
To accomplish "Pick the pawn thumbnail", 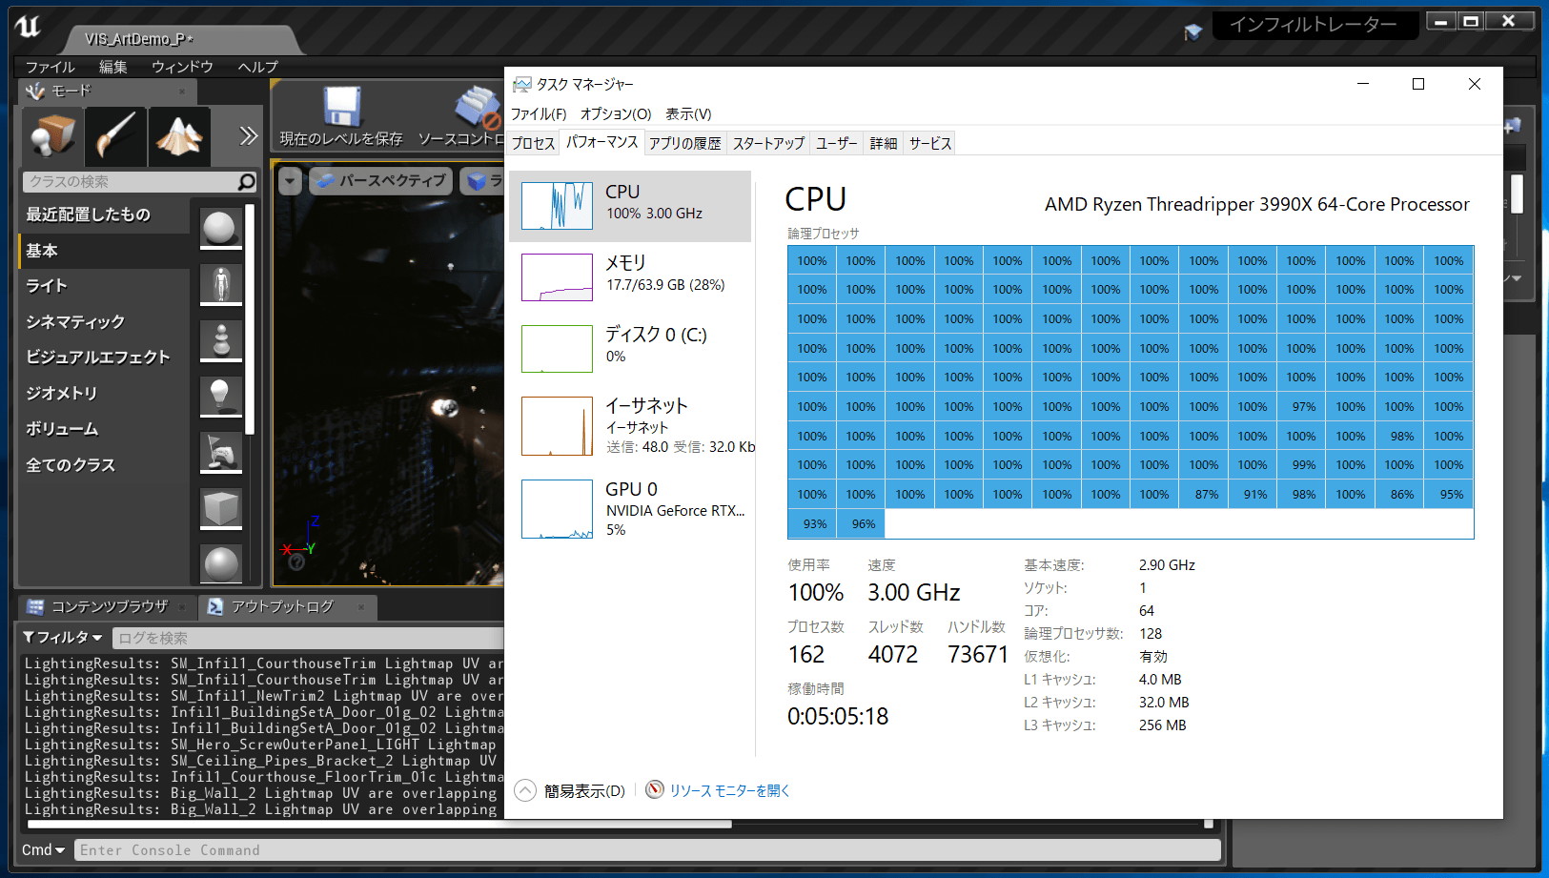I will pyautogui.click(x=220, y=340).
